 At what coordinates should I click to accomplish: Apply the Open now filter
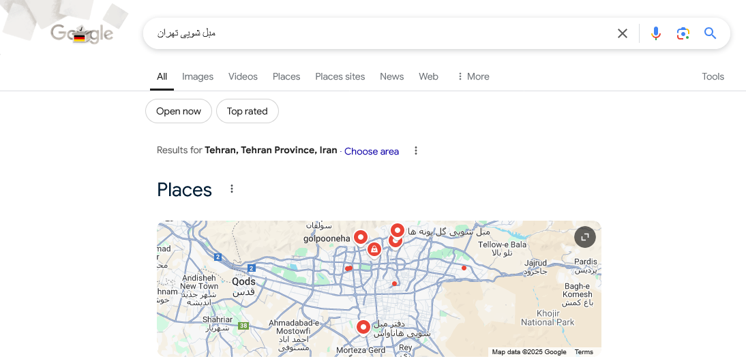tap(179, 111)
